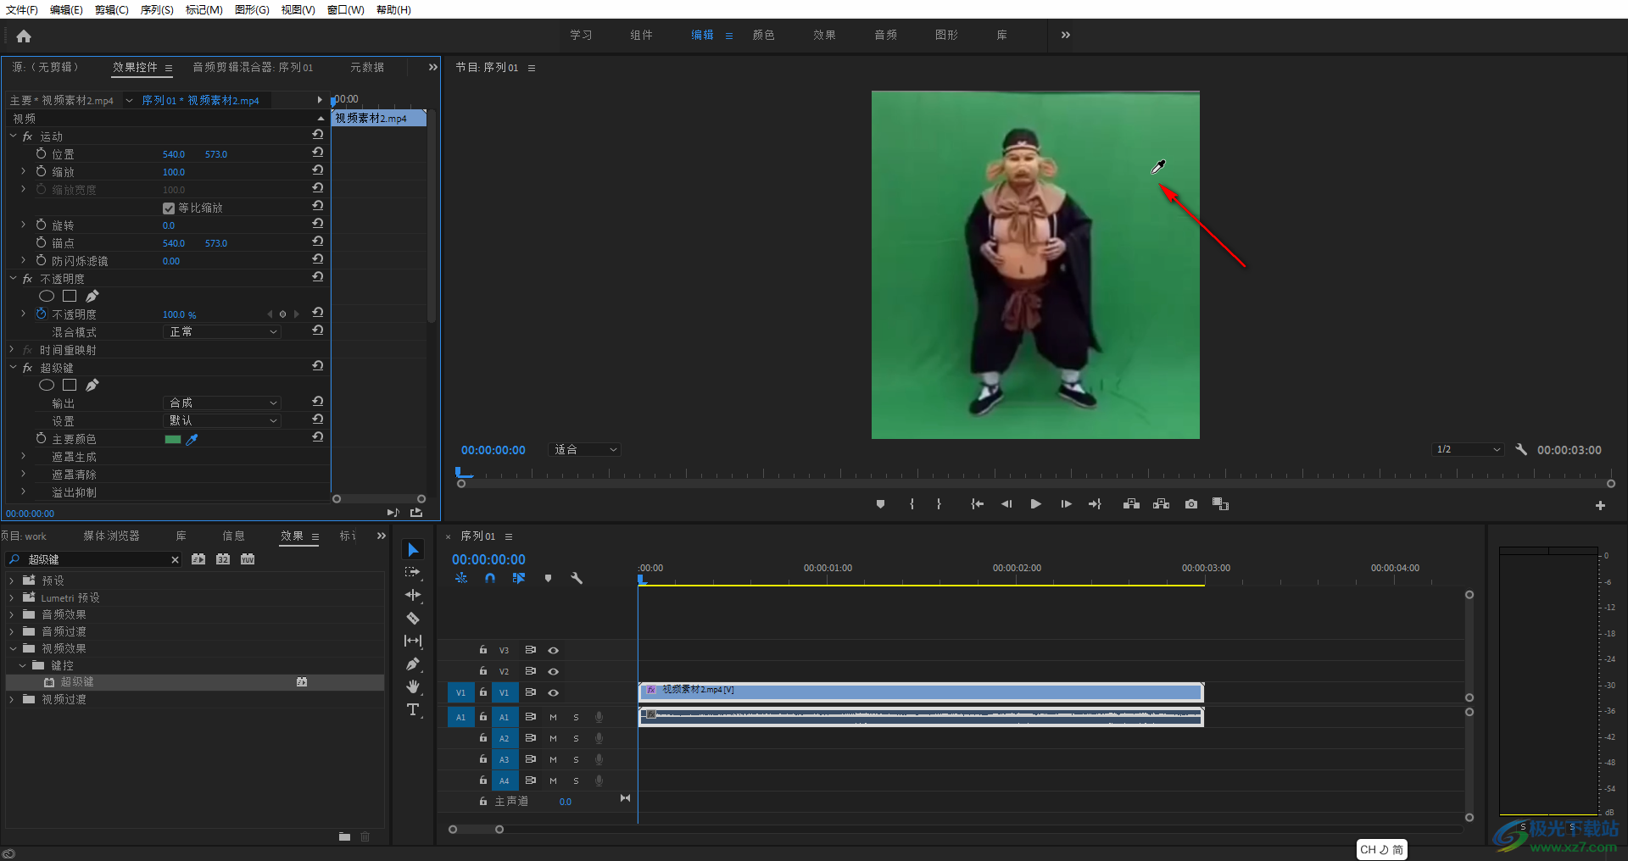Export frame with the camera icon

[1191, 504]
